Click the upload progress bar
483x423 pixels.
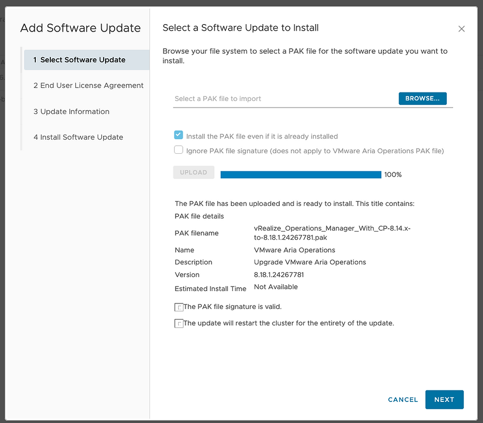(301, 175)
